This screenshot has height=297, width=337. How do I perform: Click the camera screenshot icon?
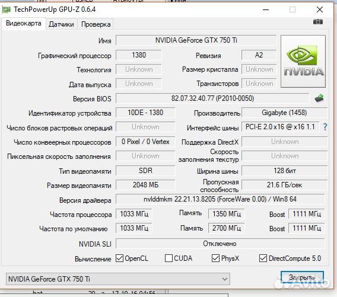[x=318, y=22]
